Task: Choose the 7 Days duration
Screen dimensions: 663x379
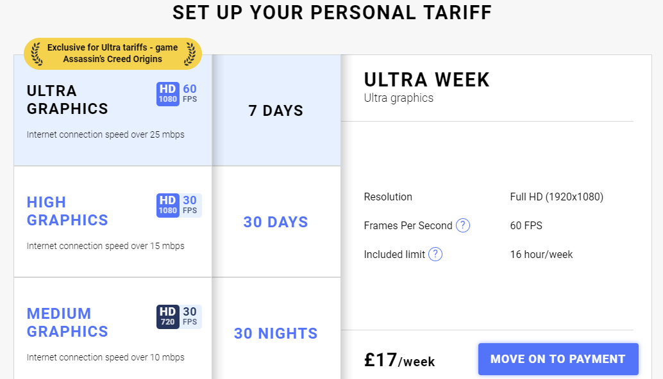Action: point(276,110)
